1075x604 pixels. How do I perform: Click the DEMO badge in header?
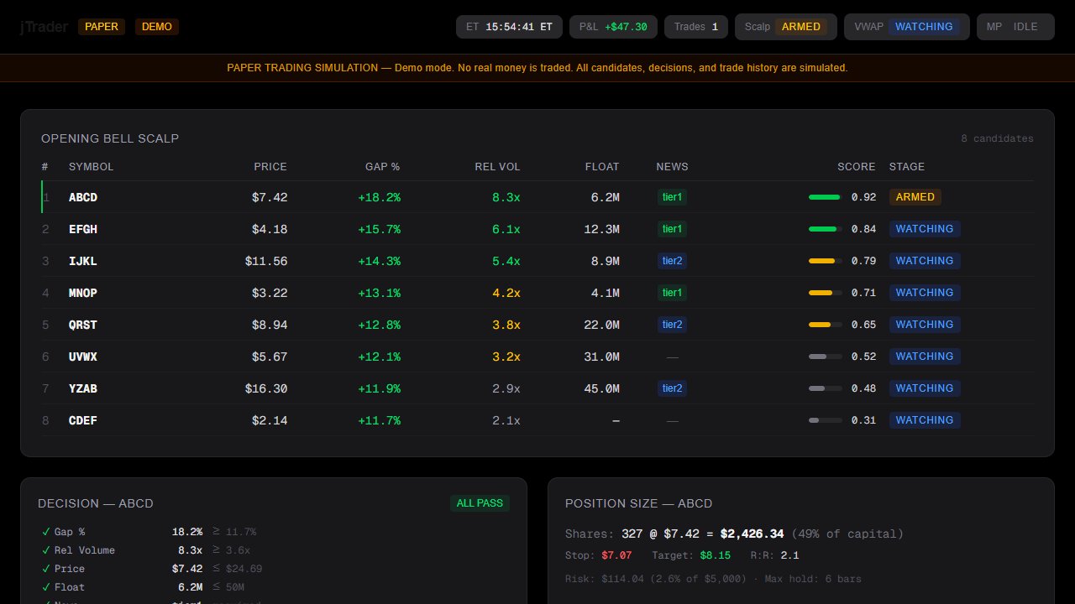pos(157,27)
